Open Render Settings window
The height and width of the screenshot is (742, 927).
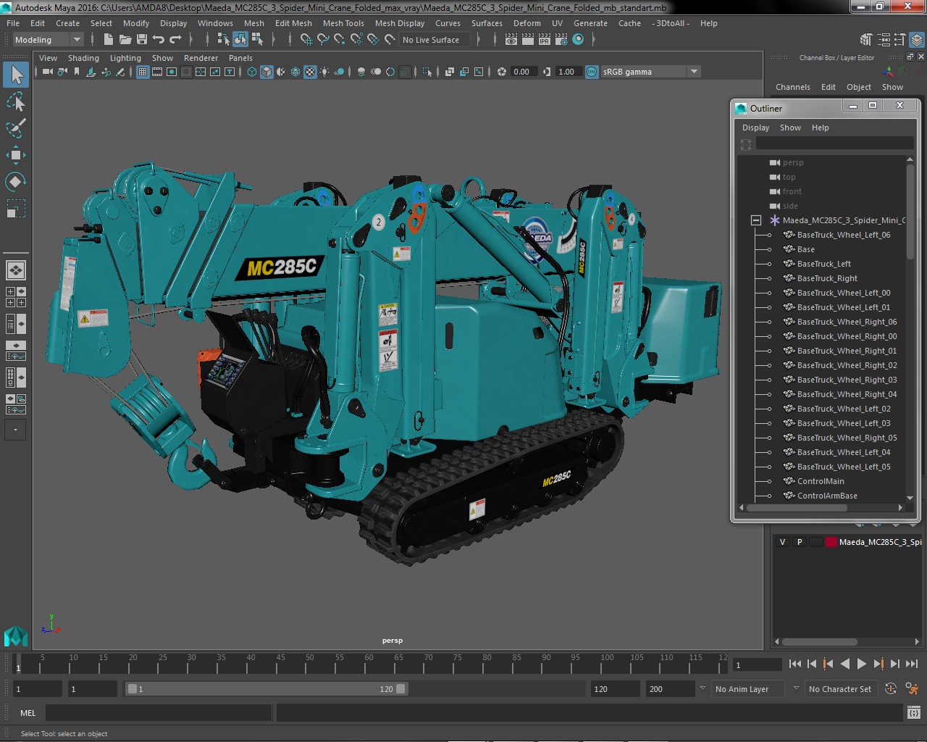point(561,40)
